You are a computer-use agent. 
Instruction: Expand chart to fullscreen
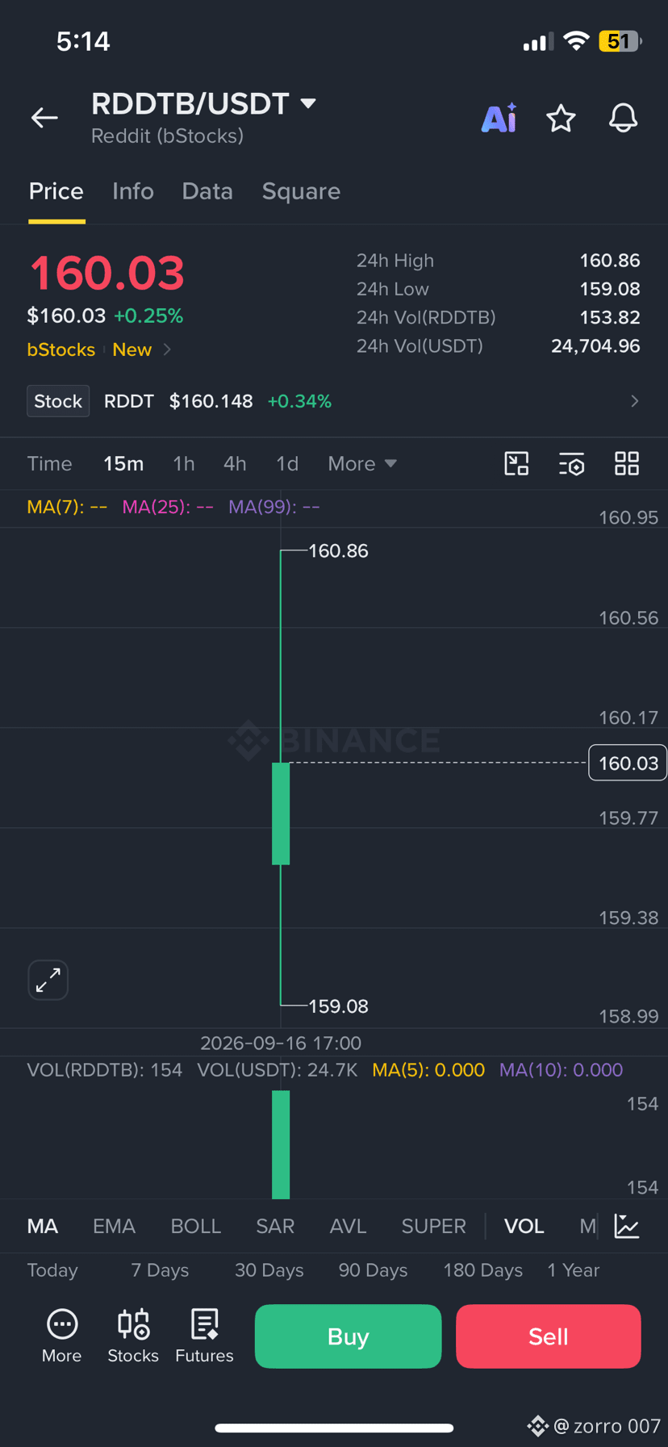[48, 980]
